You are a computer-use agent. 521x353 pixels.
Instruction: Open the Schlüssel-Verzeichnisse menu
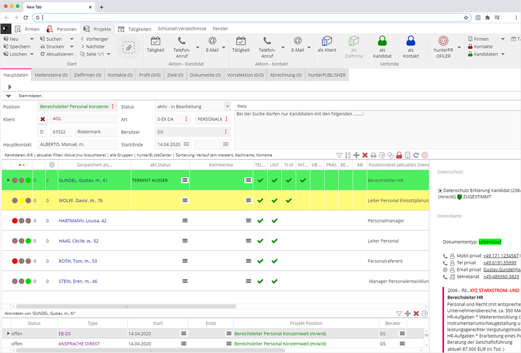click(182, 29)
